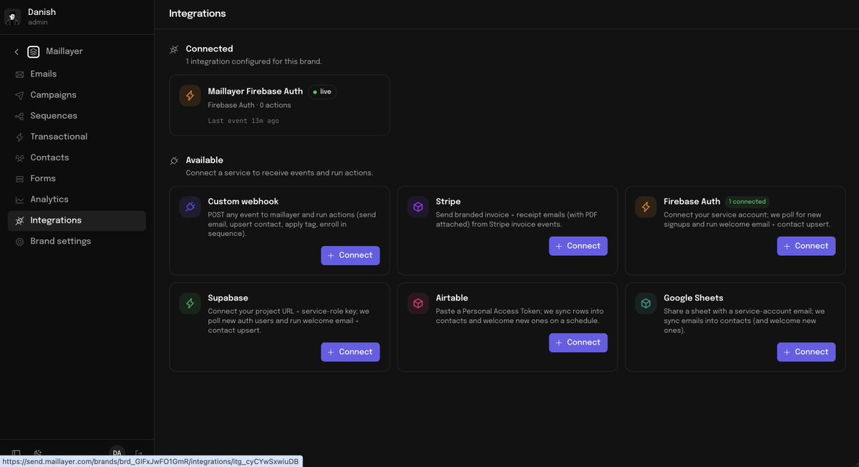Click the 'Last event 13m ago' text
The width and height of the screenshot is (859, 467).
[243, 121]
